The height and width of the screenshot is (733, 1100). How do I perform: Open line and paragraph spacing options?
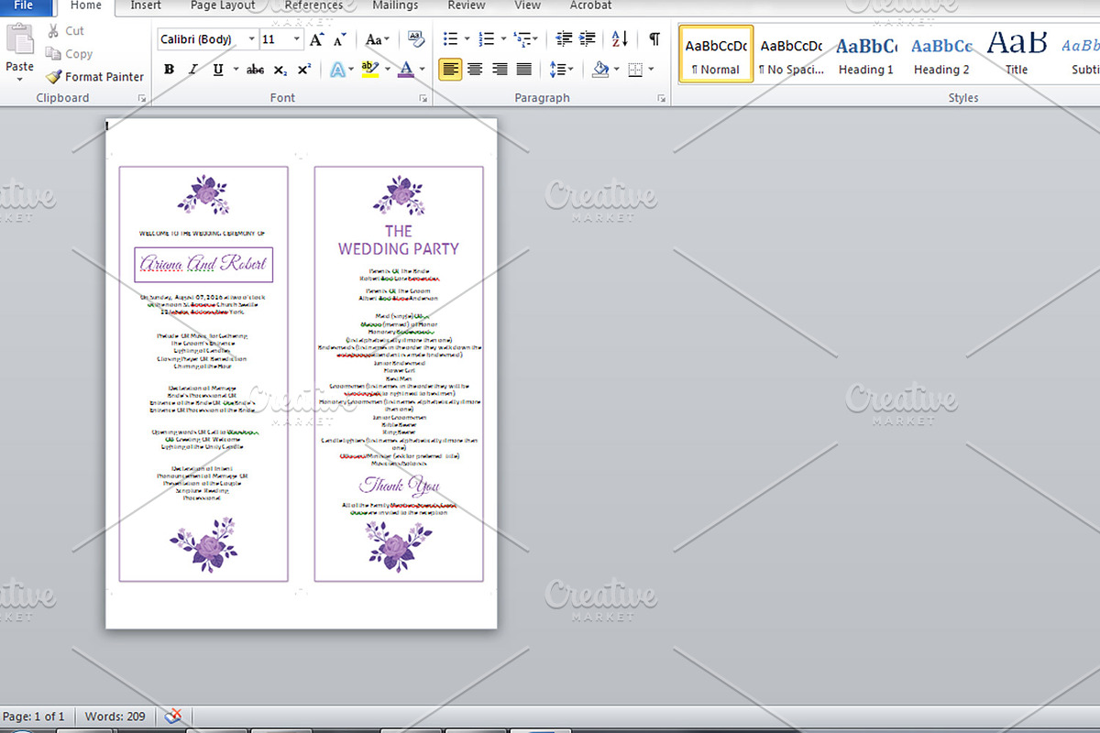click(560, 70)
